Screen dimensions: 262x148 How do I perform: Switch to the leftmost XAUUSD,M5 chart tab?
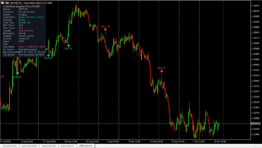(x=10, y=146)
